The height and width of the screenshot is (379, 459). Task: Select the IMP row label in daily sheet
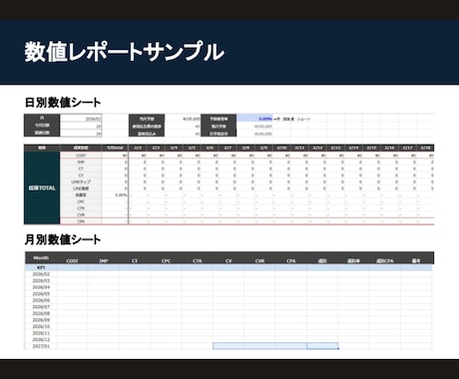click(81, 162)
